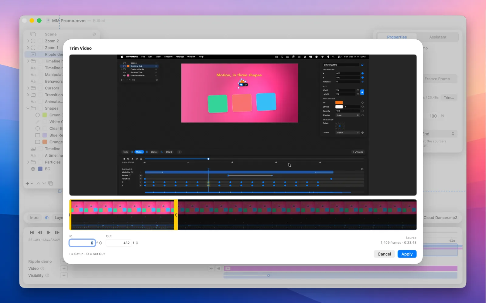Cancel the Trim Video dialog
486x303 pixels.
click(384, 254)
